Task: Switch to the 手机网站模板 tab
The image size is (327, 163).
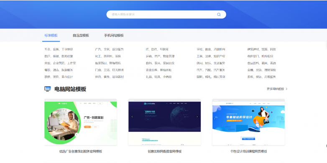Action: (x=114, y=35)
